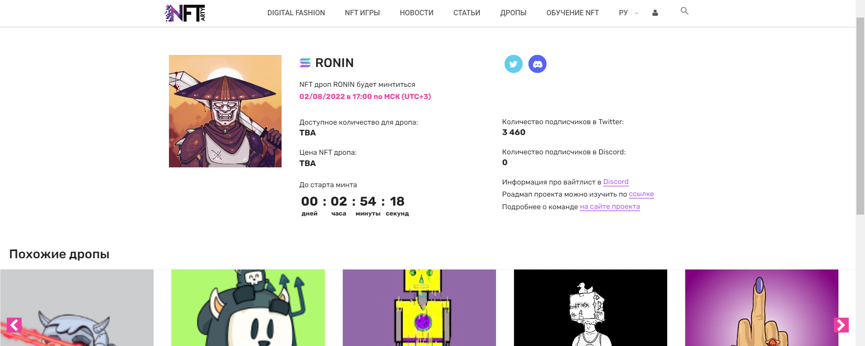The height and width of the screenshot is (346, 865).
Task: Click the page vertical scrollbar
Action: (860, 135)
